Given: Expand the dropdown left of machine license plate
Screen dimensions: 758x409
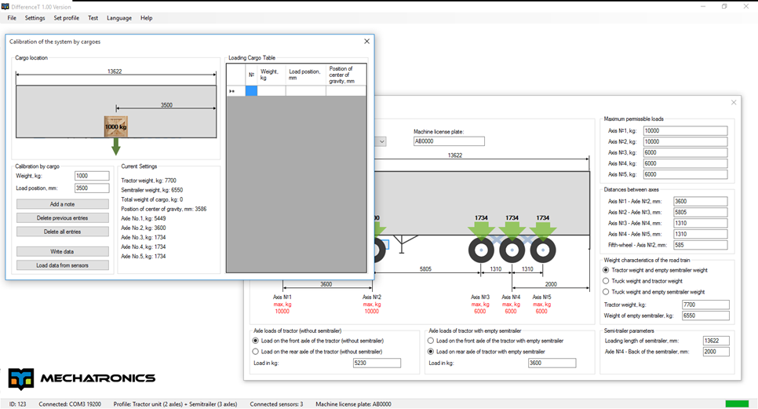Looking at the screenshot, I should point(381,141).
